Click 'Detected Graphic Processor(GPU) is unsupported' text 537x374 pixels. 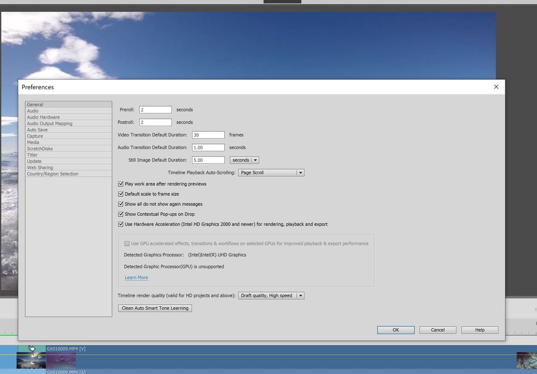(174, 267)
